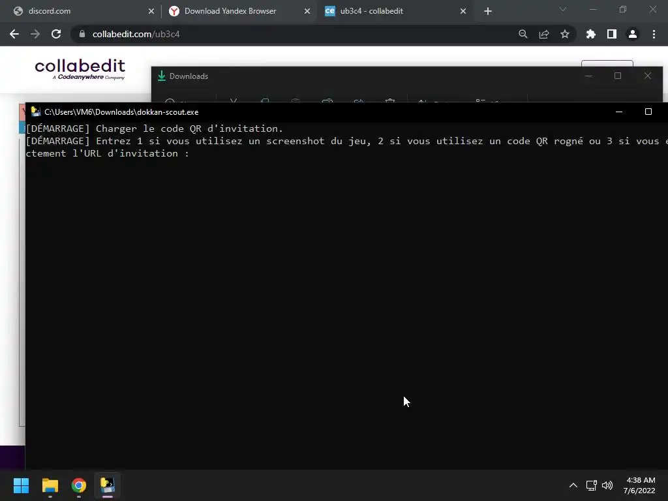Close the Downloads window

(x=648, y=76)
